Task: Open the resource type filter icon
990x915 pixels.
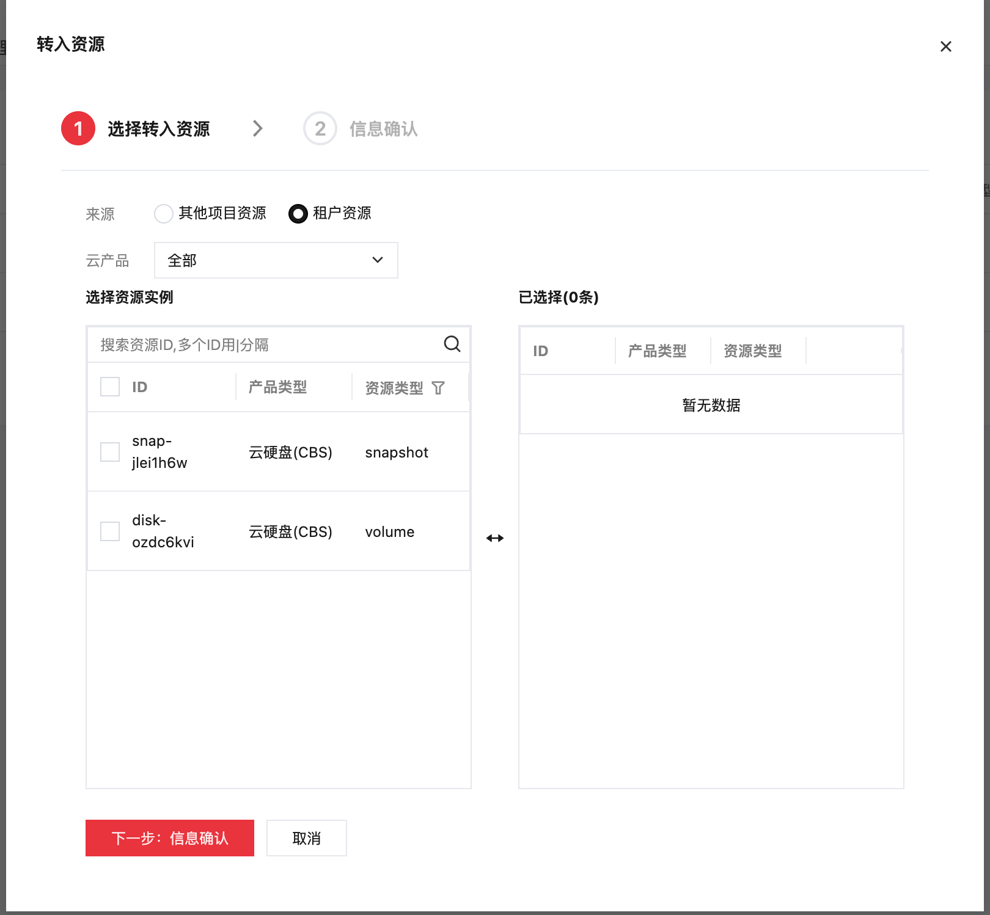Action: pyautogui.click(x=438, y=388)
